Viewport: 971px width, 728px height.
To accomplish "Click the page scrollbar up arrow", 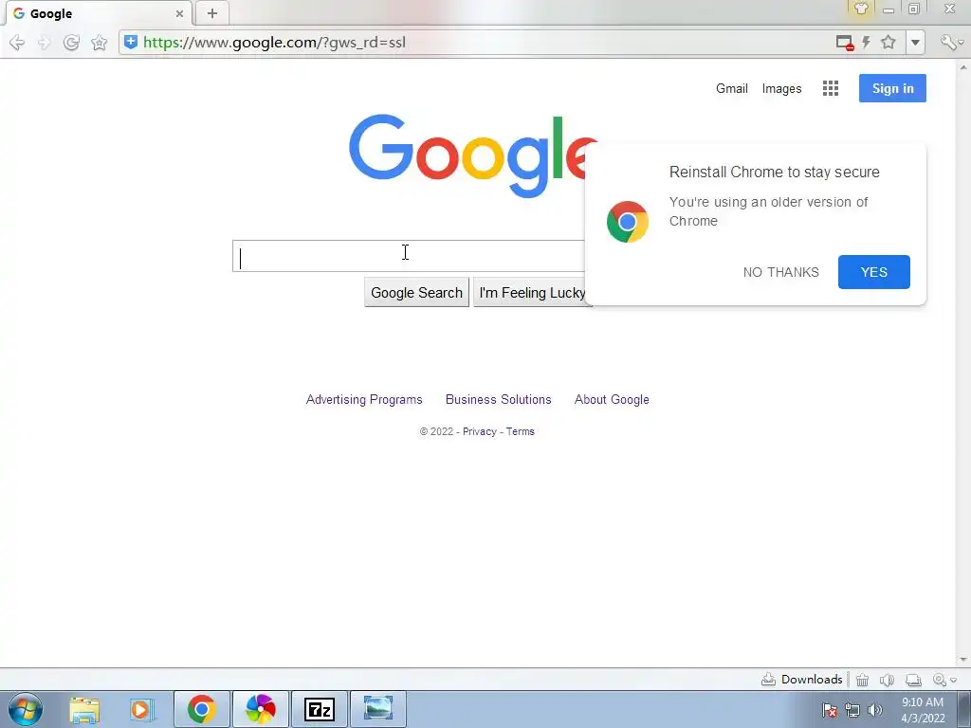I will pyautogui.click(x=963, y=67).
